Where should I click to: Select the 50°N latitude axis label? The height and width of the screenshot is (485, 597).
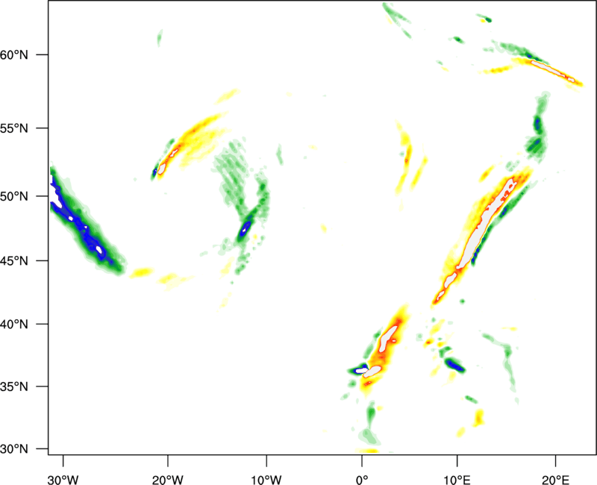(x=15, y=196)
